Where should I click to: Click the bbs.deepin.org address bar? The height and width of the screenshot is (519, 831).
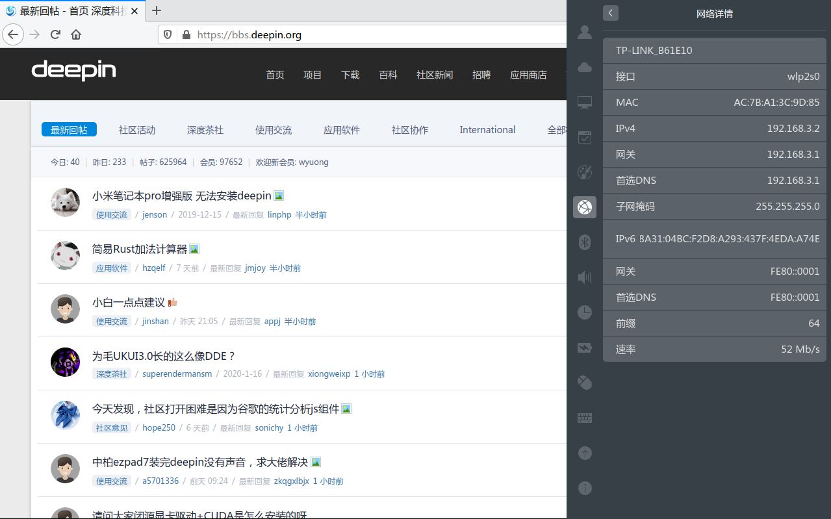(364, 34)
